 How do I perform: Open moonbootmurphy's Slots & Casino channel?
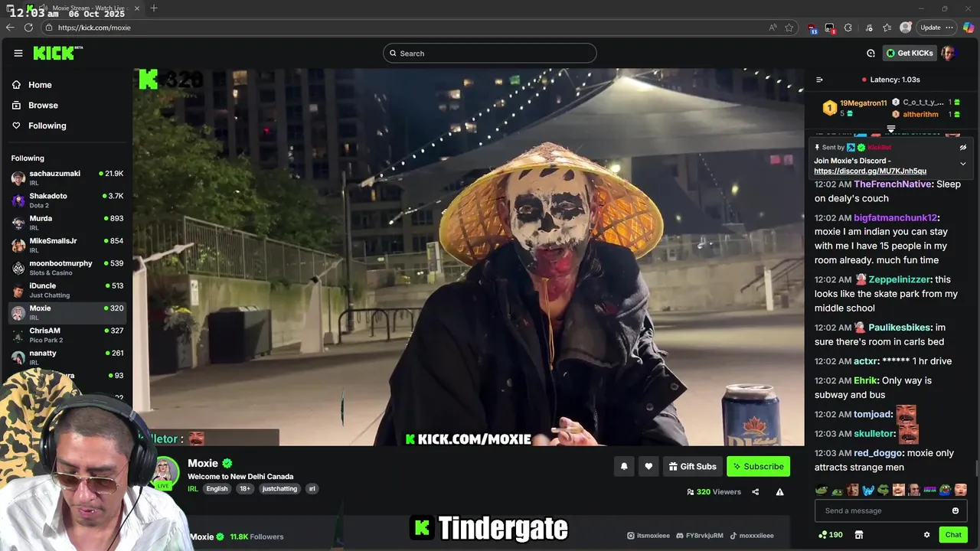tap(67, 268)
